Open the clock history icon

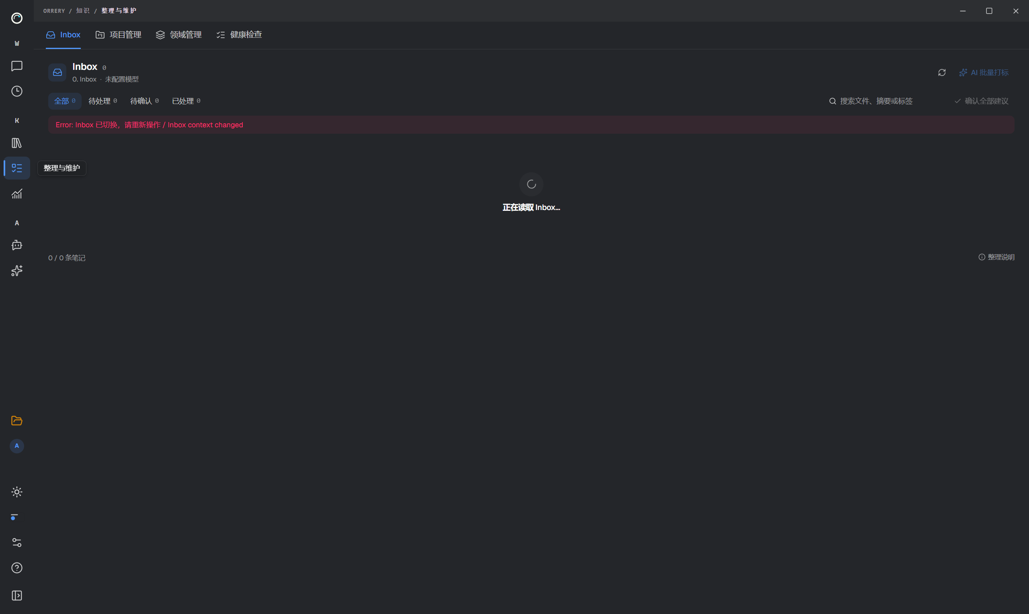click(x=16, y=91)
